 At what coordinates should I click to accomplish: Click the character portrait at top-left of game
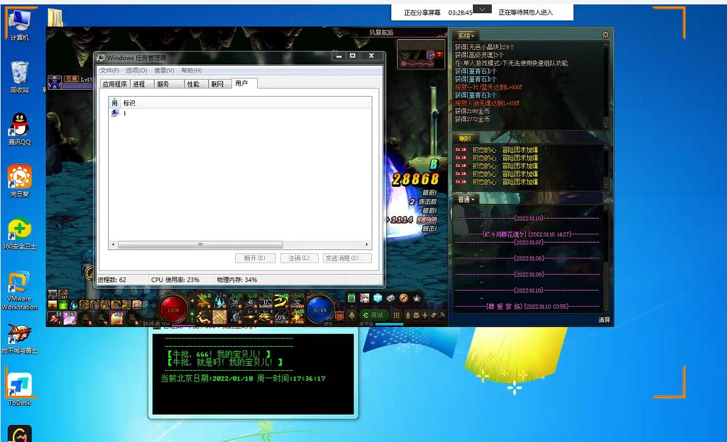55,82
